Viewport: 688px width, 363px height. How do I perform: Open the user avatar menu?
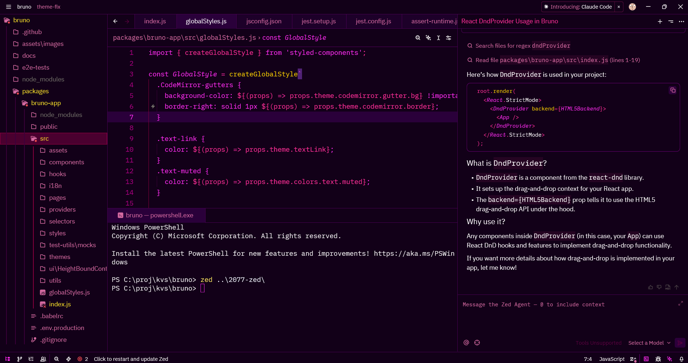[x=632, y=7]
